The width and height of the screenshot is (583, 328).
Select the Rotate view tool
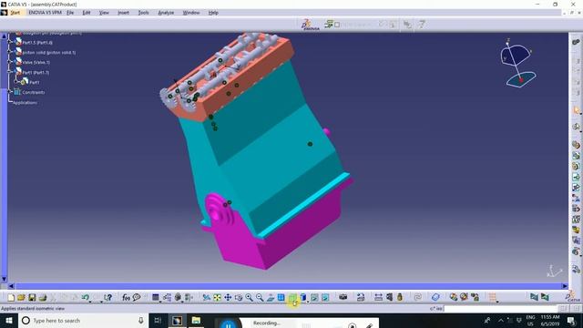point(239,298)
